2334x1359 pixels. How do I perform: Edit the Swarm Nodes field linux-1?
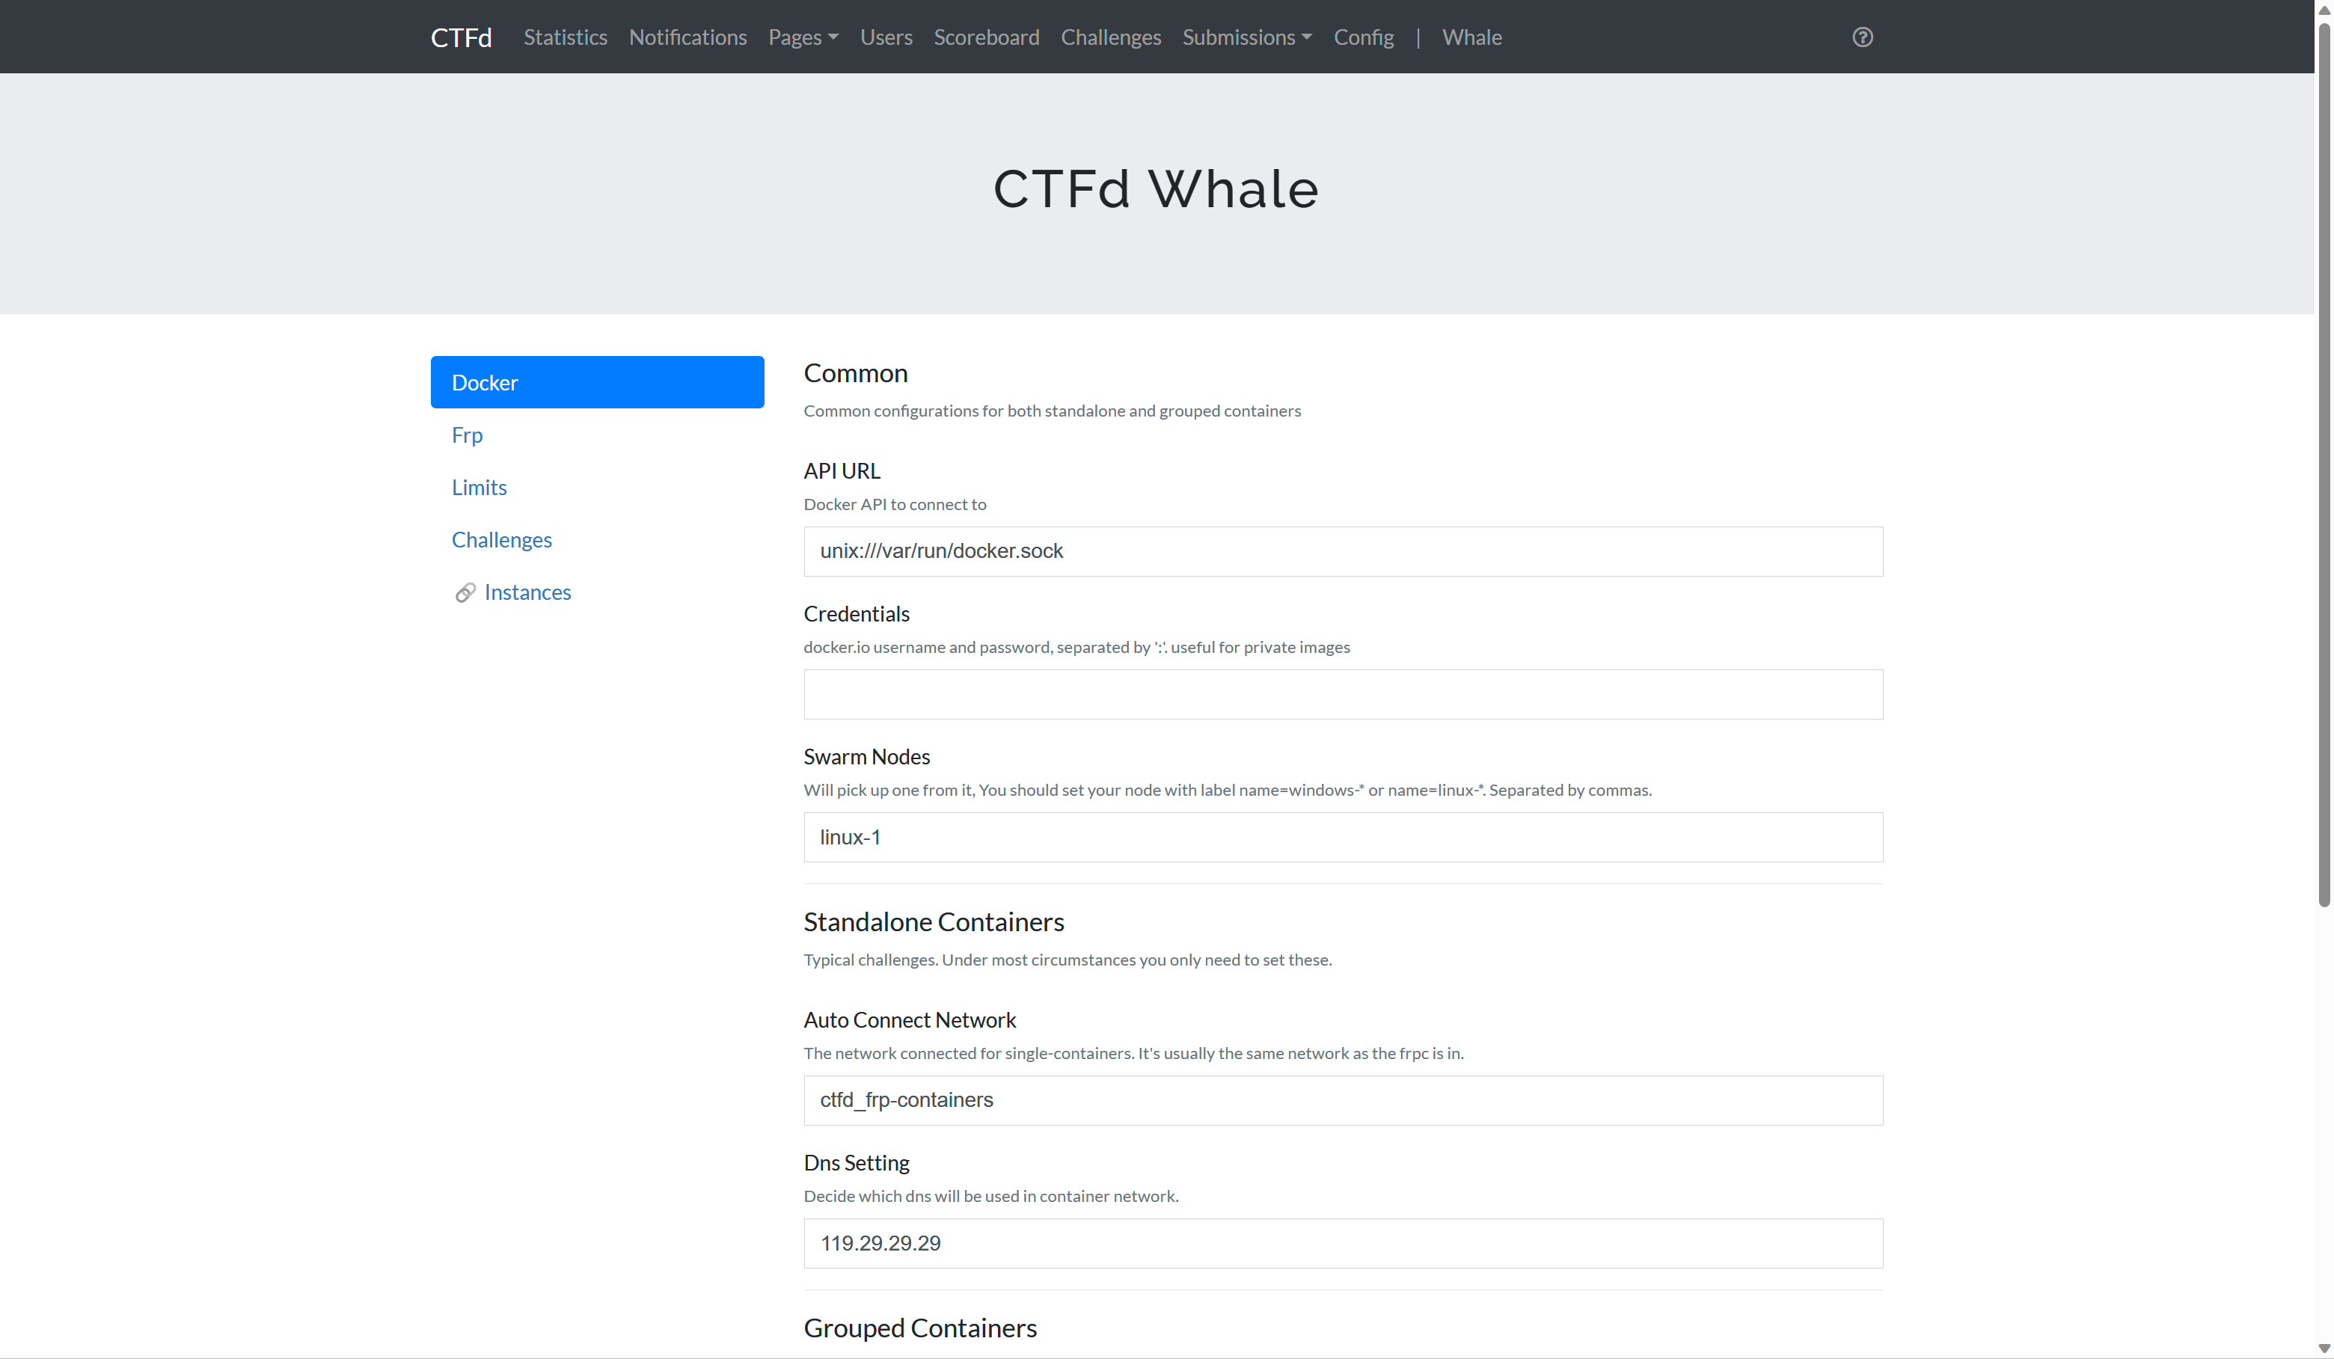1343,838
